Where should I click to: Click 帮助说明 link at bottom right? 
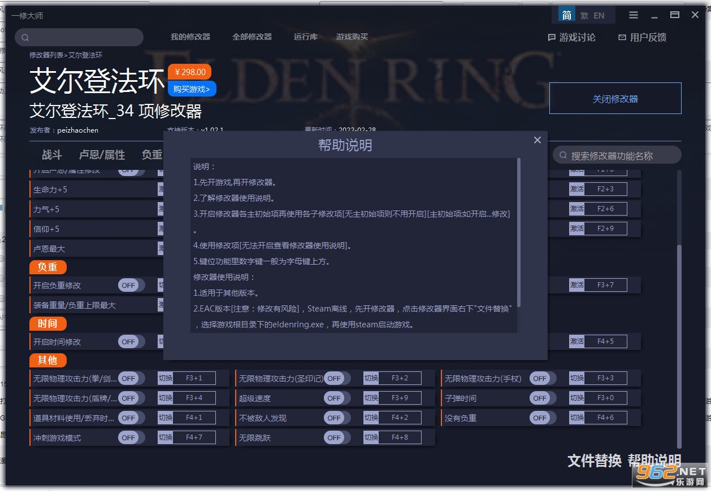point(654,461)
